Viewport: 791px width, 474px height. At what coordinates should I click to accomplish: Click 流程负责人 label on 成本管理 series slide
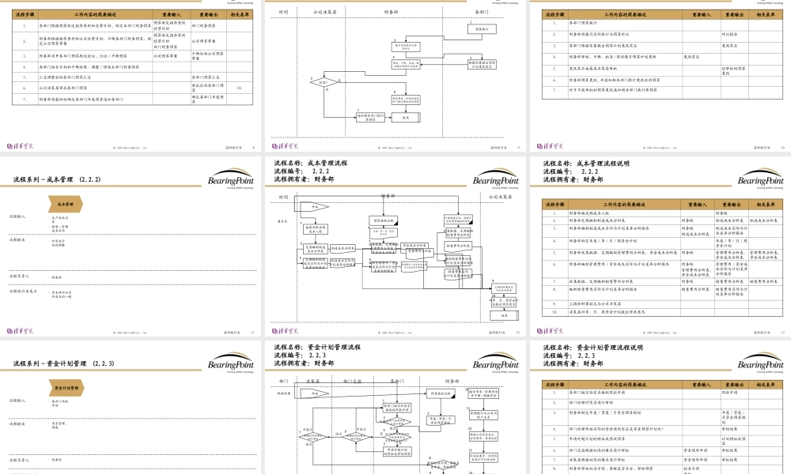pyautogui.click(x=21, y=277)
